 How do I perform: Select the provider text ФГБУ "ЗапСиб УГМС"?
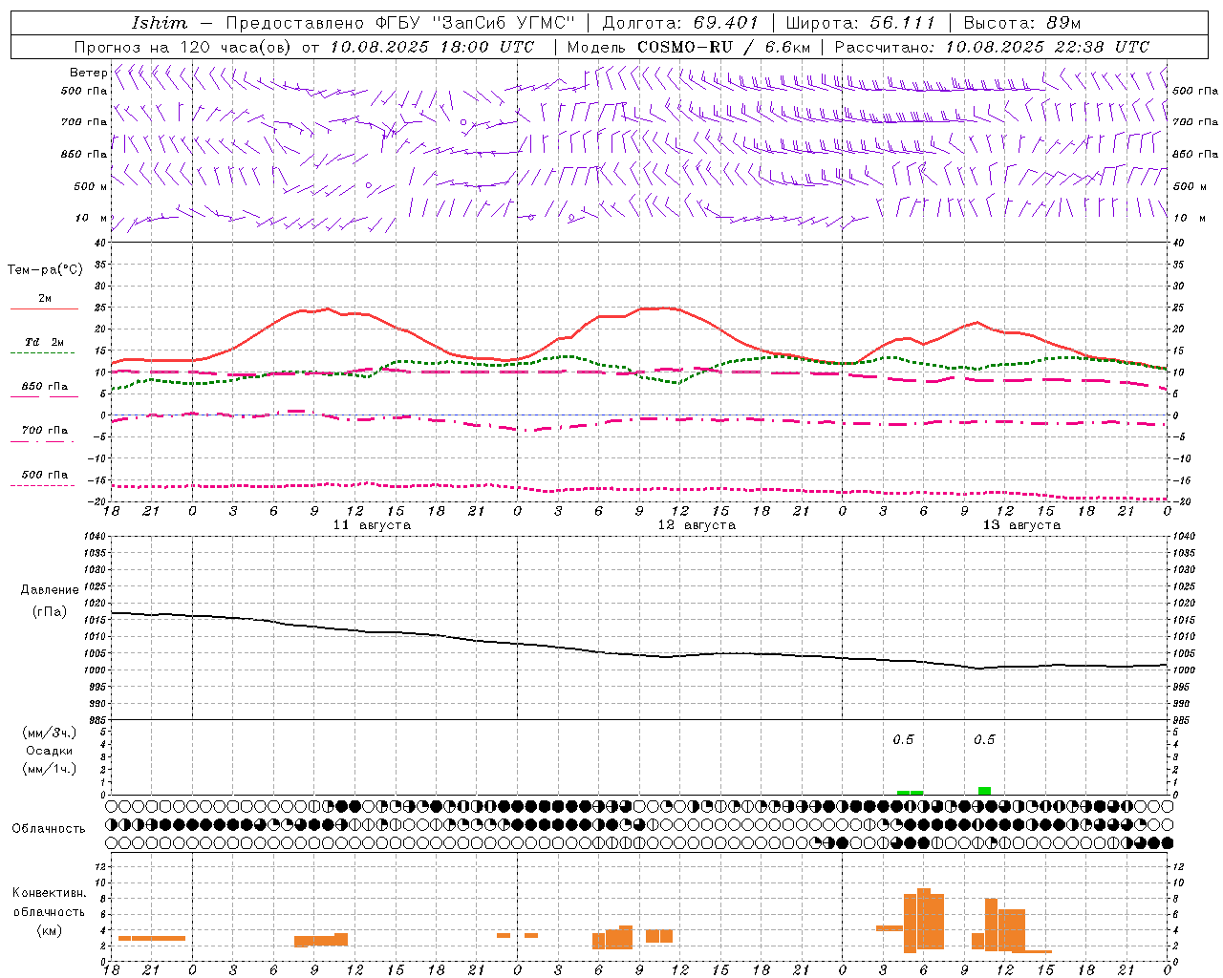[476, 23]
